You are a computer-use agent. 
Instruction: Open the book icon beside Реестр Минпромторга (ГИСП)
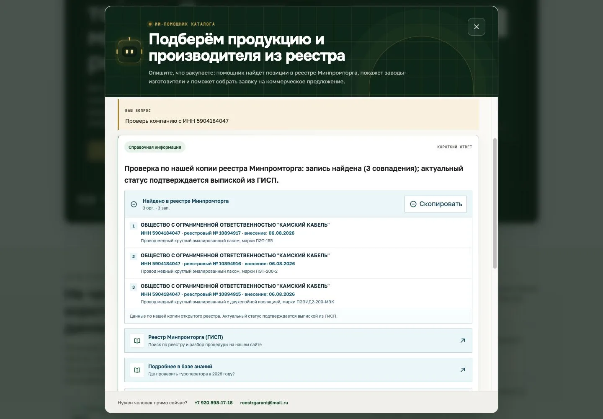point(137,341)
